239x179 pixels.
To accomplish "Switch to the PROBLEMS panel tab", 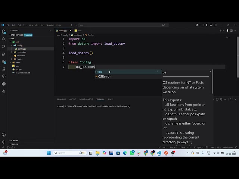I will (61, 99).
